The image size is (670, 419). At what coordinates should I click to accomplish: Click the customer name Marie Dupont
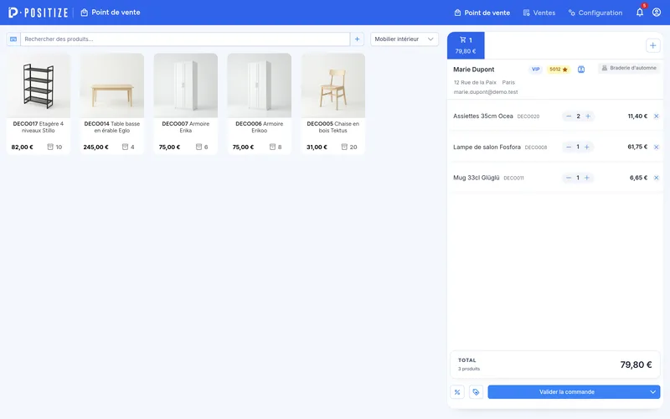coord(473,70)
